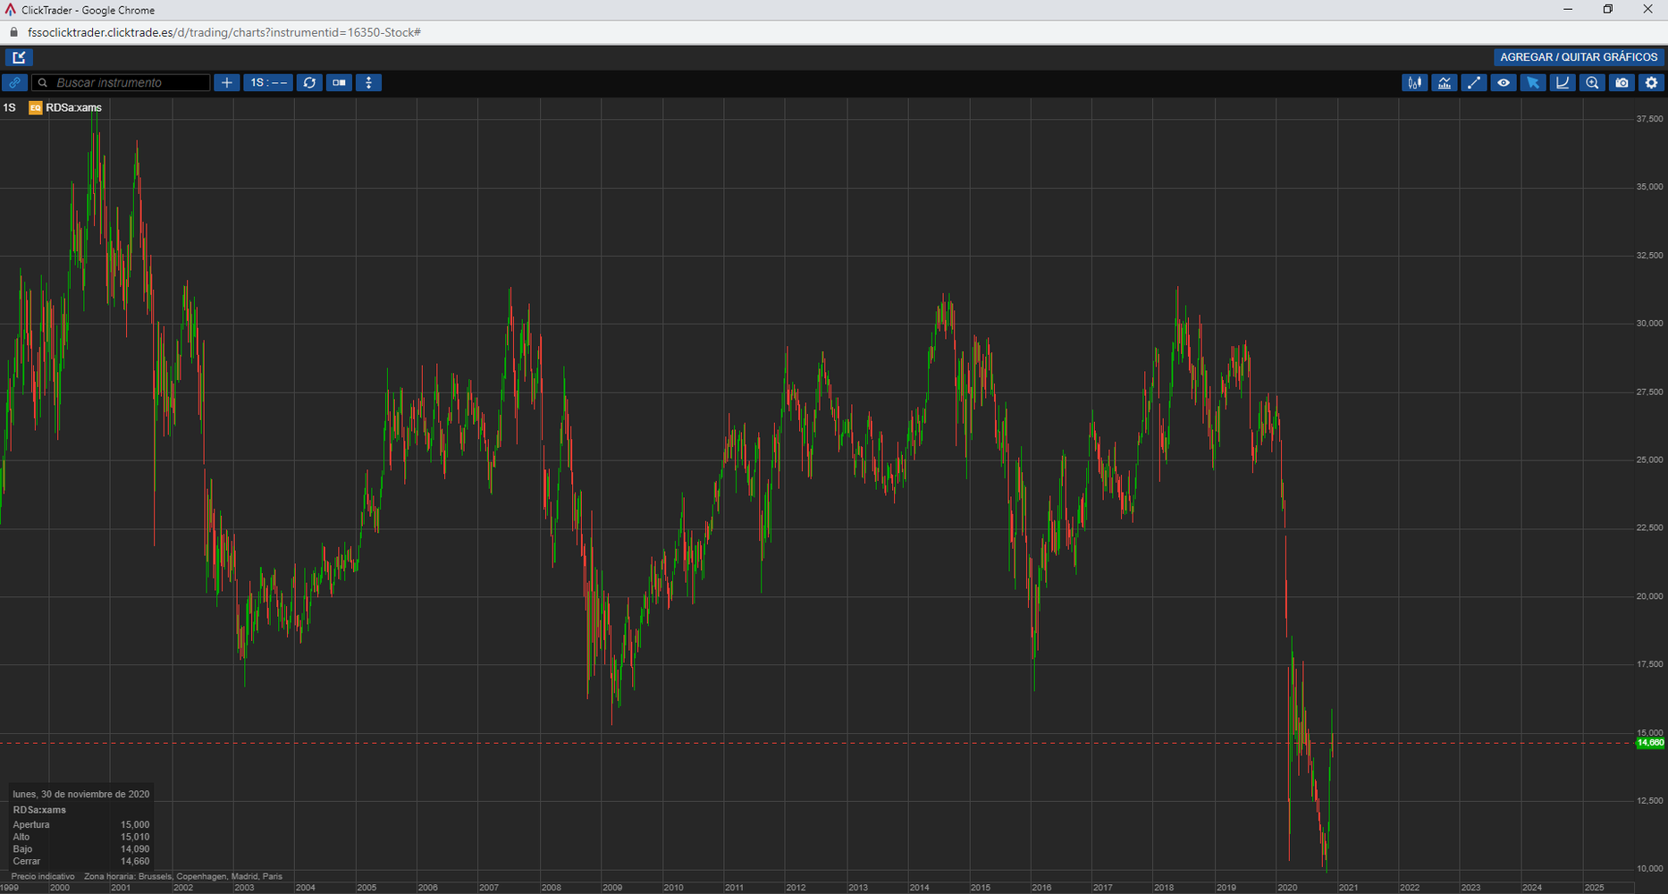The height and width of the screenshot is (894, 1668).
Task: Take a chart snapshot with camera icon
Action: tap(1622, 83)
